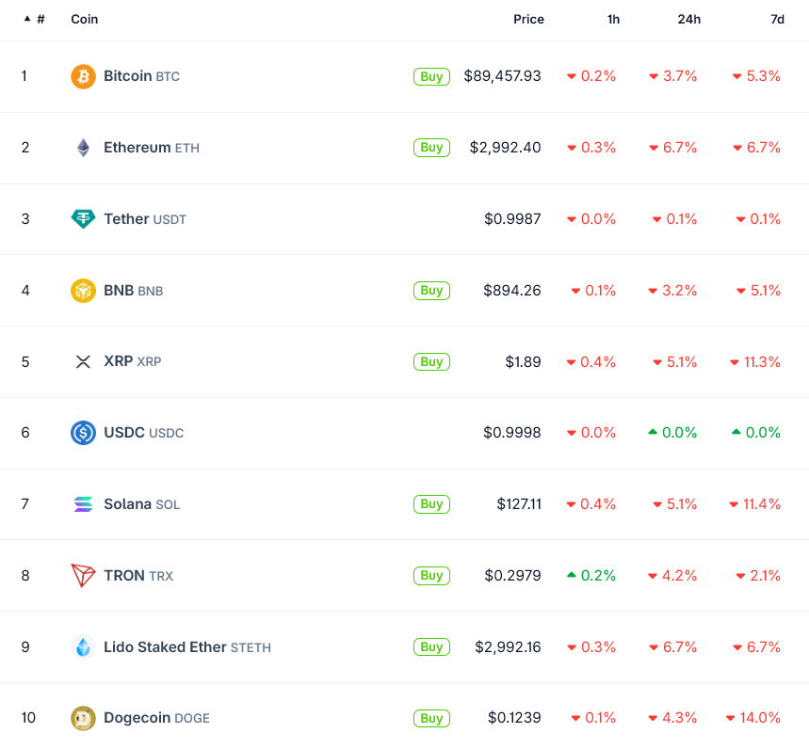
Task: Sort the table by Price header
Action: pyautogui.click(x=528, y=19)
